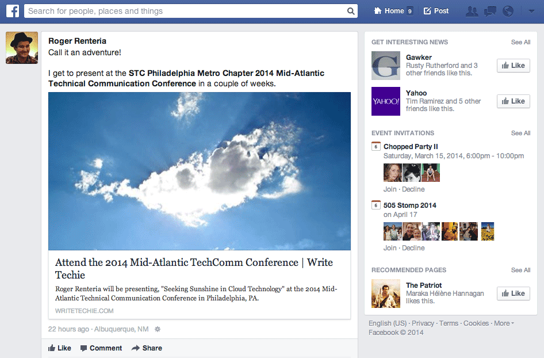The width and height of the screenshot is (544, 358).
Task: Like the Gawker page
Action: 513,66
